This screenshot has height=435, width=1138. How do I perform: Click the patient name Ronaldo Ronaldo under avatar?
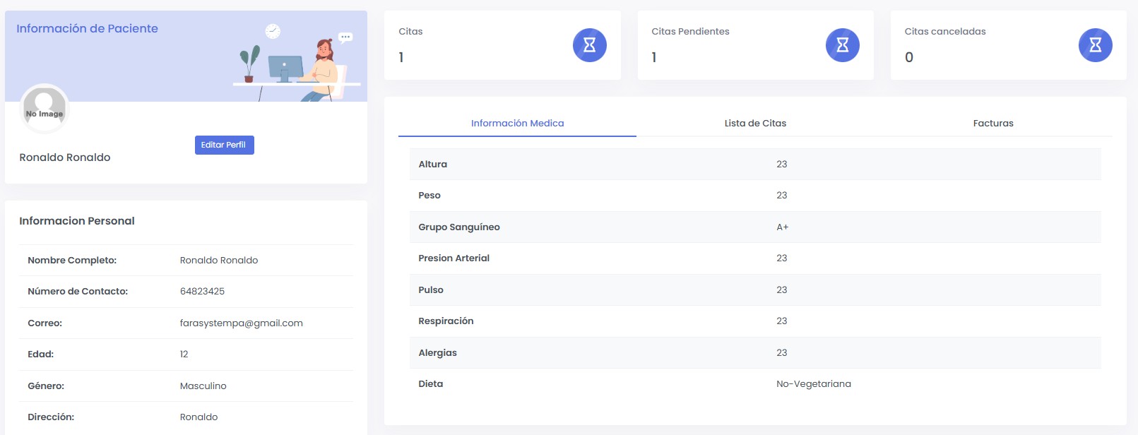pos(65,157)
